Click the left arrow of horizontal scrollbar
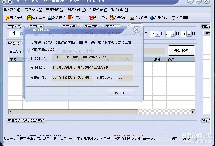The image size is (215, 146). point(11,111)
